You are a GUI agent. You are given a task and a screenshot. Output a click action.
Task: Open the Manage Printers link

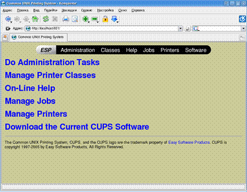[x=36, y=114]
